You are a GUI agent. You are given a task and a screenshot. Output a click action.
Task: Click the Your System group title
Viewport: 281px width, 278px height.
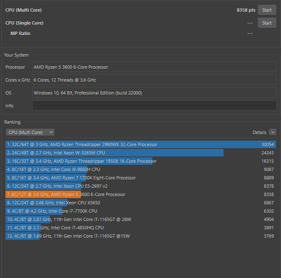(x=16, y=55)
